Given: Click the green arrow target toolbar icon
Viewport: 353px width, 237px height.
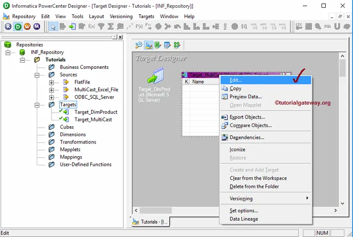Looking at the screenshot, I should [x=72, y=27].
